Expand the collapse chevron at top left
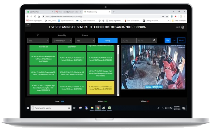The width and height of the screenshot is (212, 129). 28,25
